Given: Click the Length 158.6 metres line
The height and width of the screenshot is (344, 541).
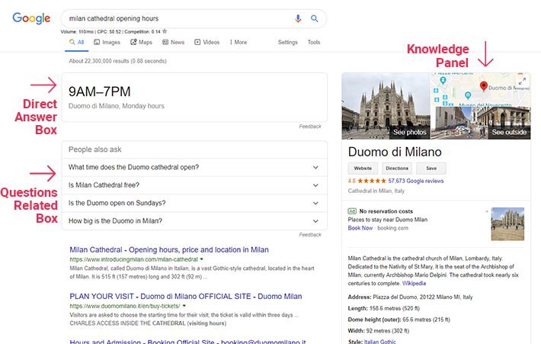Looking at the screenshot, I should pyautogui.click(x=384, y=308).
